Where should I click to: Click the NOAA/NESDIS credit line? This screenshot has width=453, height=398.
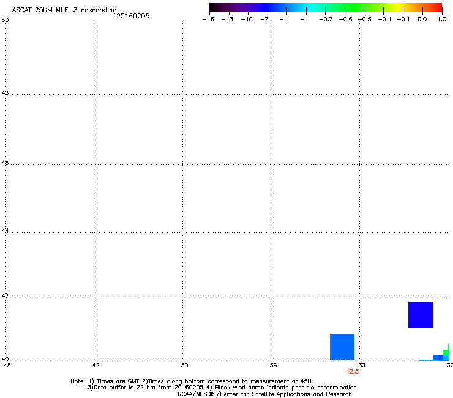tap(264, 394)
